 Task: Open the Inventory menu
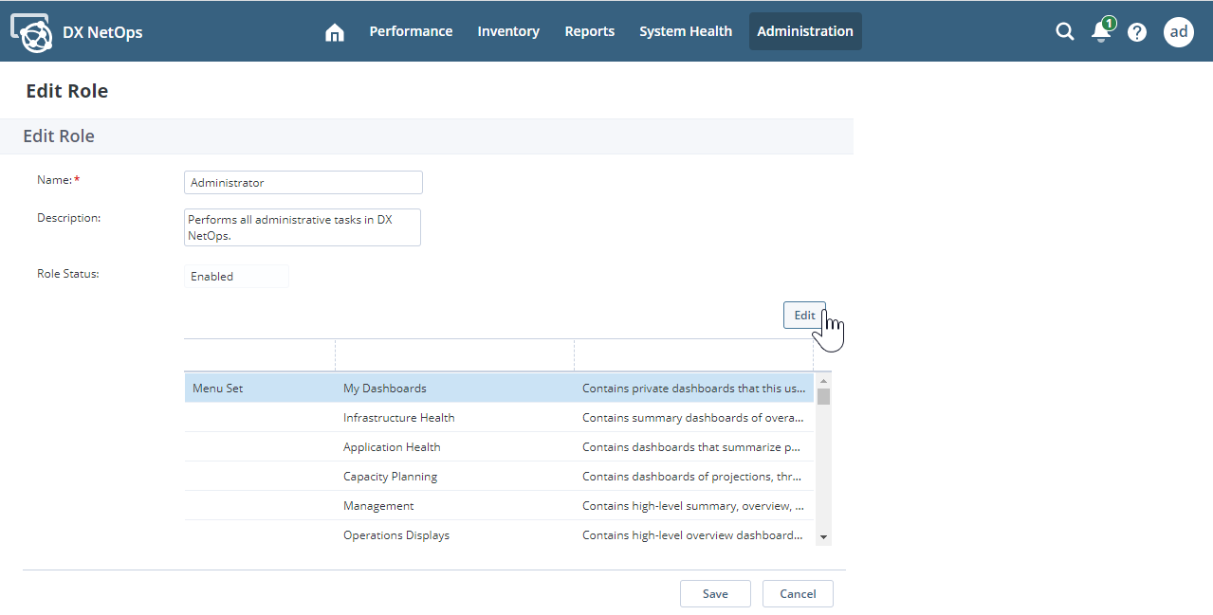pyautogui.click(x=508, y=31)
